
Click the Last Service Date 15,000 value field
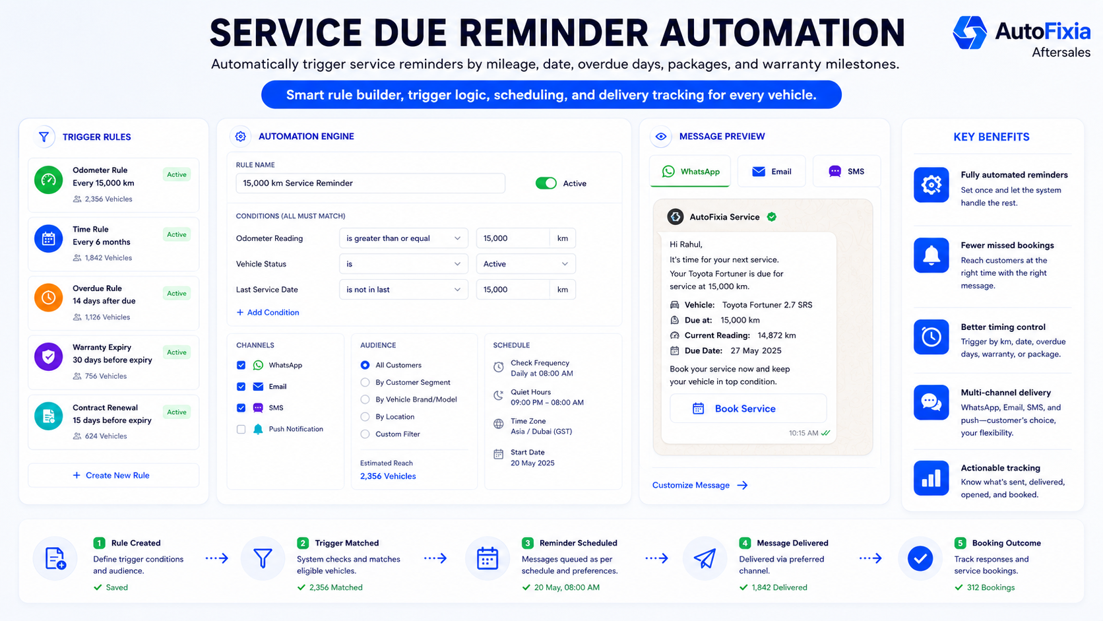tap(513, 290)
